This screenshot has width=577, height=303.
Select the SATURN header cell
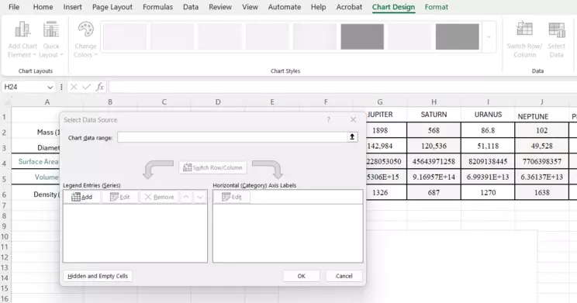[434, 115]
